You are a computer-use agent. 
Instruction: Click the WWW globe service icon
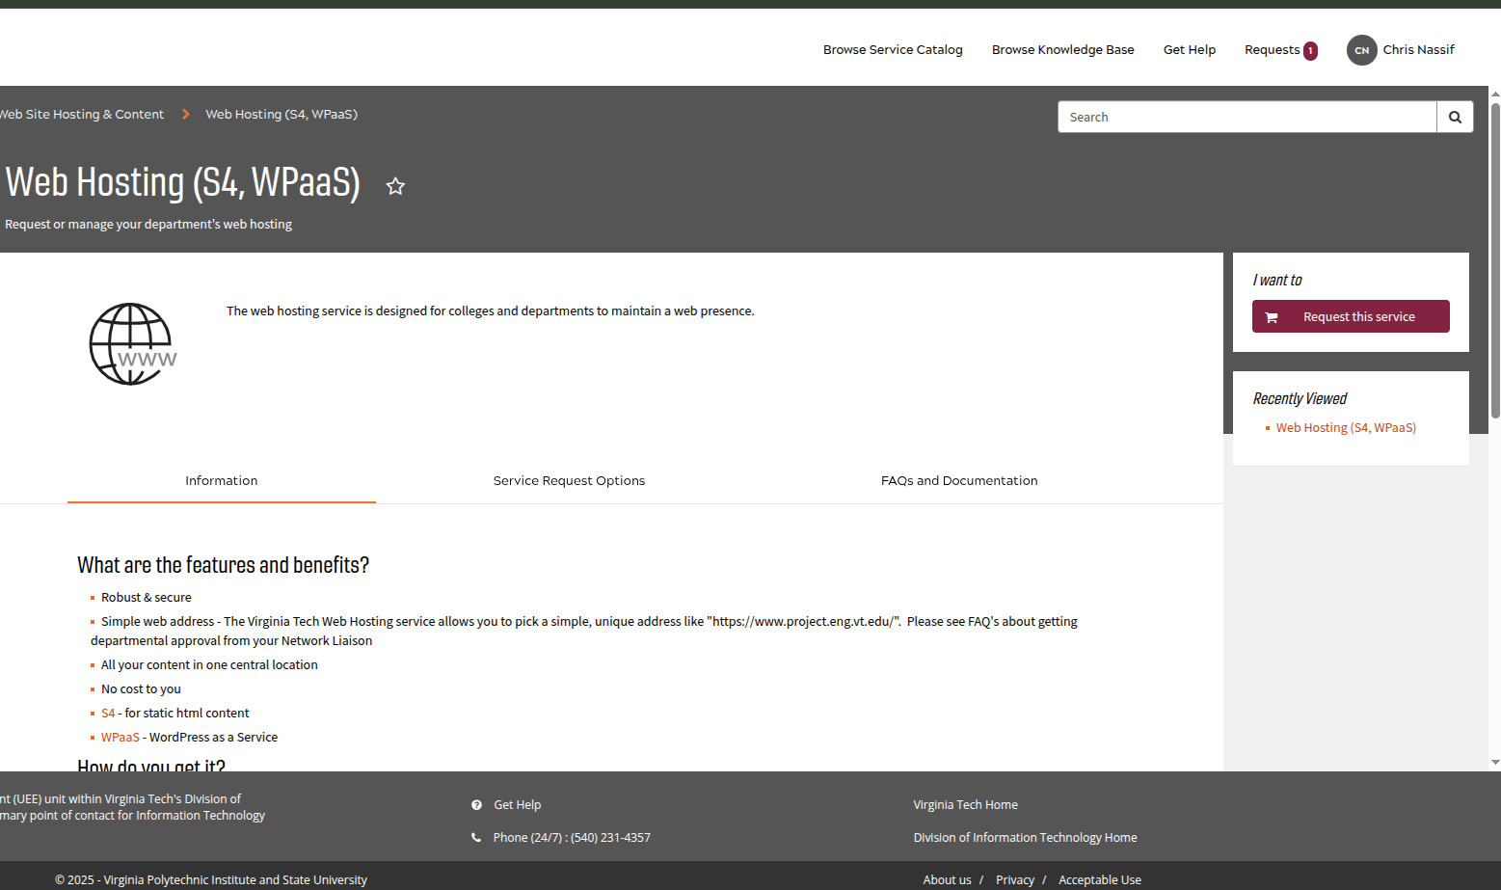click(x=133, y=344)
